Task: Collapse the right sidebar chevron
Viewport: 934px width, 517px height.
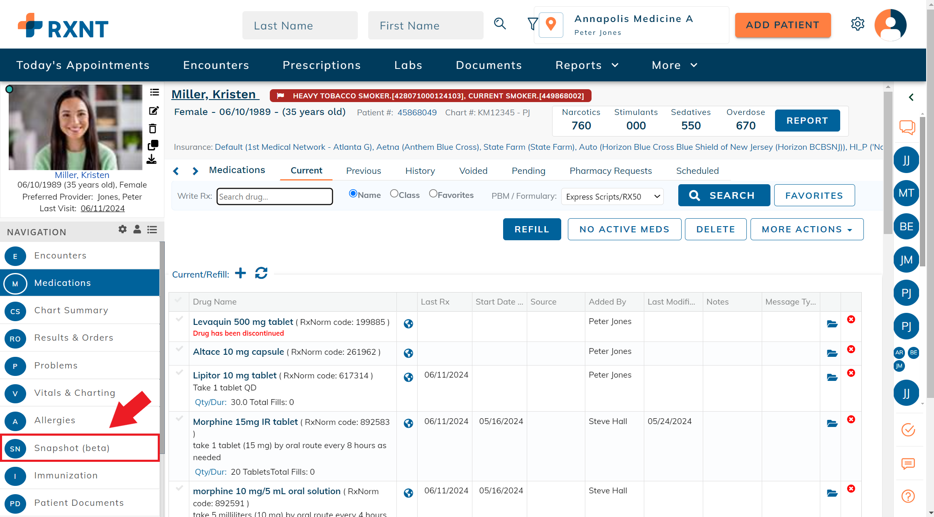Action: [911, 97]
